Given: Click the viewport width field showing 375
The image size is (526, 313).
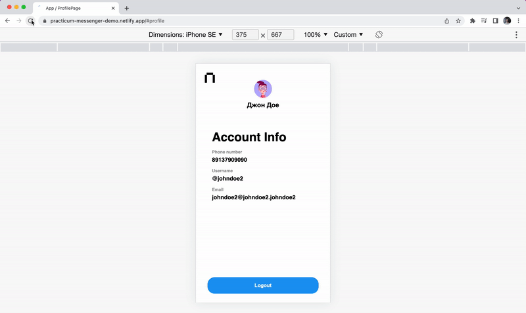Looking at the screenshot, I should [245, 35].
